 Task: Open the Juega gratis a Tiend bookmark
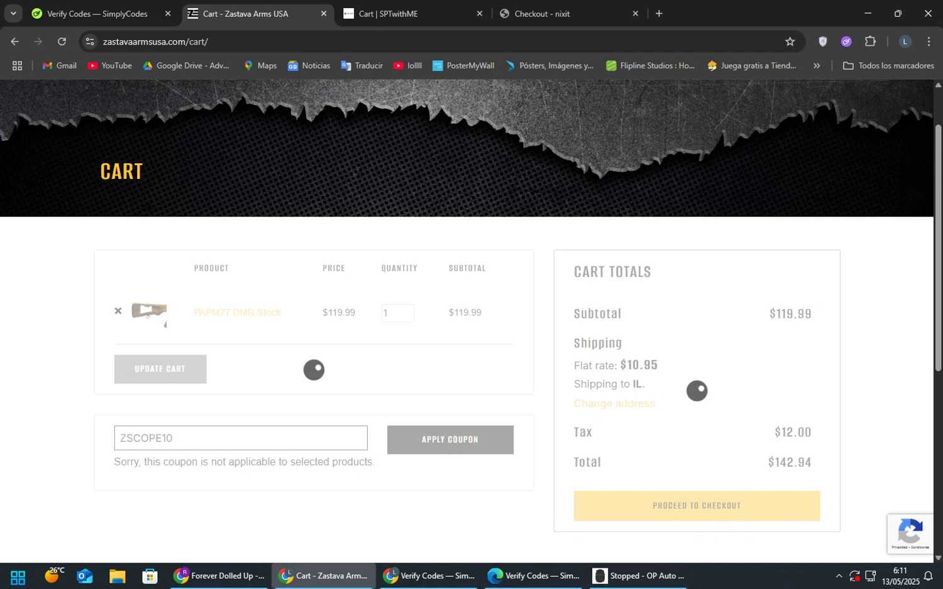[x=752, y=65]
